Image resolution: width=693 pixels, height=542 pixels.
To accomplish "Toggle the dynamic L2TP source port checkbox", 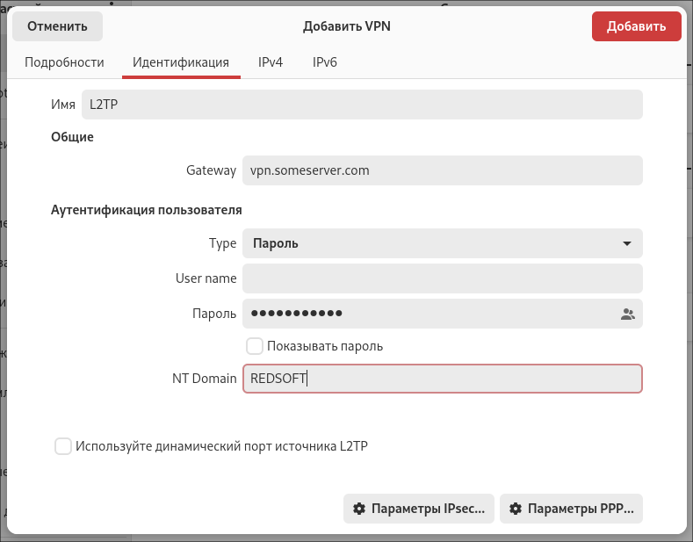I will [62, 446].
